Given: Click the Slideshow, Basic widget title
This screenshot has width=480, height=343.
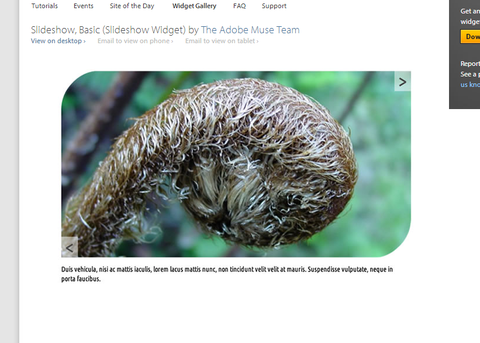Looking at the screenshot, I should click(x=108, y=30).
